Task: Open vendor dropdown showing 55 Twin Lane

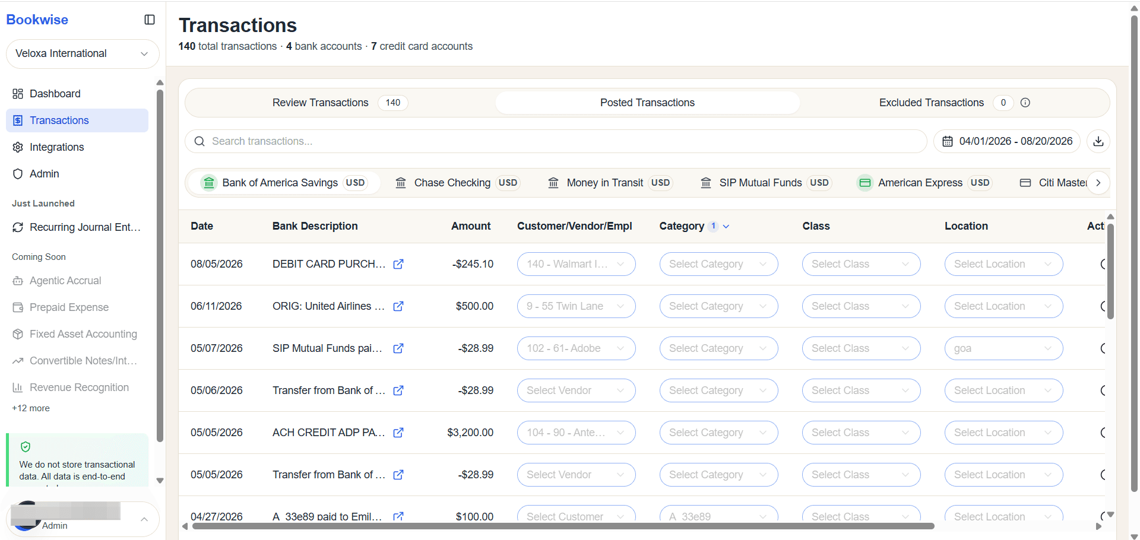Action: point(576,306)
